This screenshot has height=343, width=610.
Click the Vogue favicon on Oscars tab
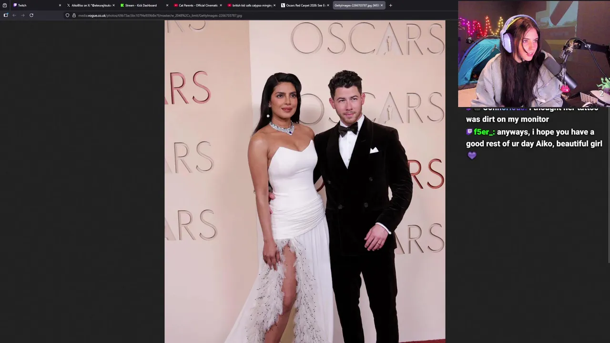(x=283, y=5)
